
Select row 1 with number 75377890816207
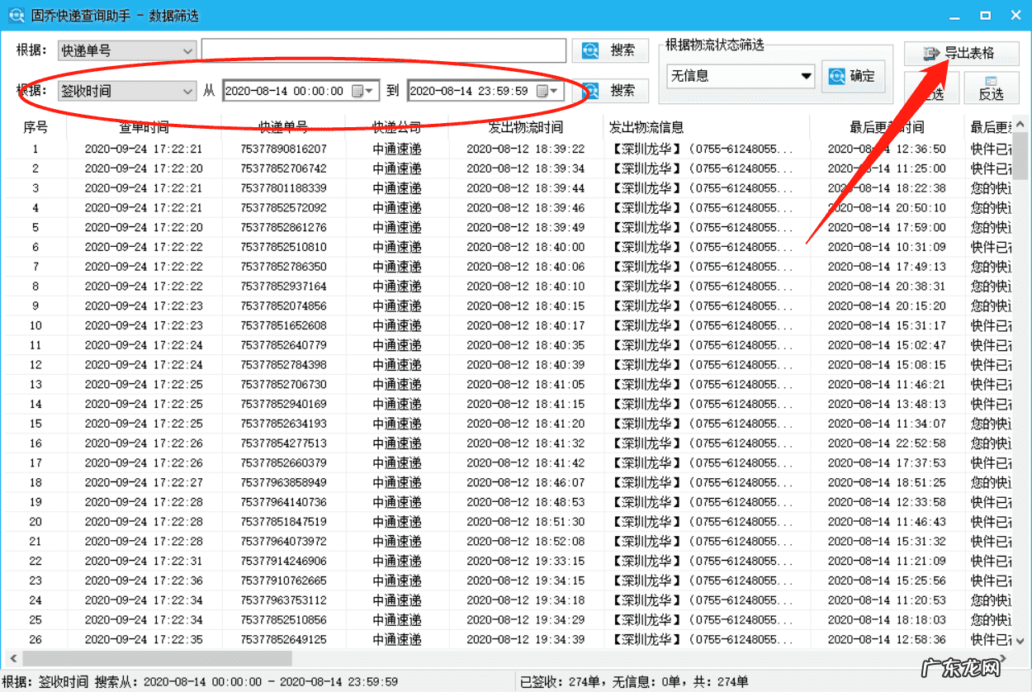[283, 149]
